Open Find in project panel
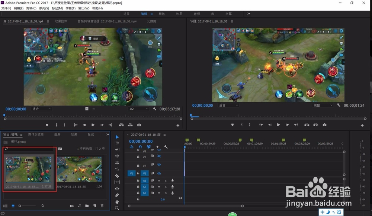The height and width of the screenshot is (216, 372). tap(80, 206)
